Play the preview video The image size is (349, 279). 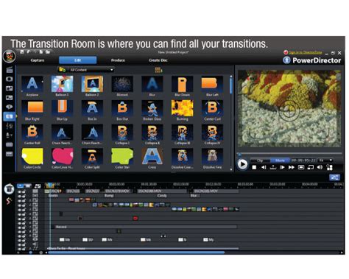(242, 164)
